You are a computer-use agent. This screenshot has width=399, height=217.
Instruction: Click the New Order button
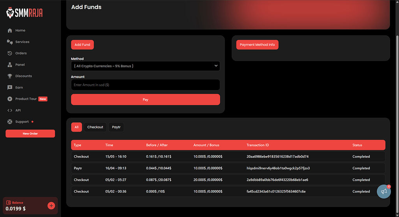pos(30,134)
